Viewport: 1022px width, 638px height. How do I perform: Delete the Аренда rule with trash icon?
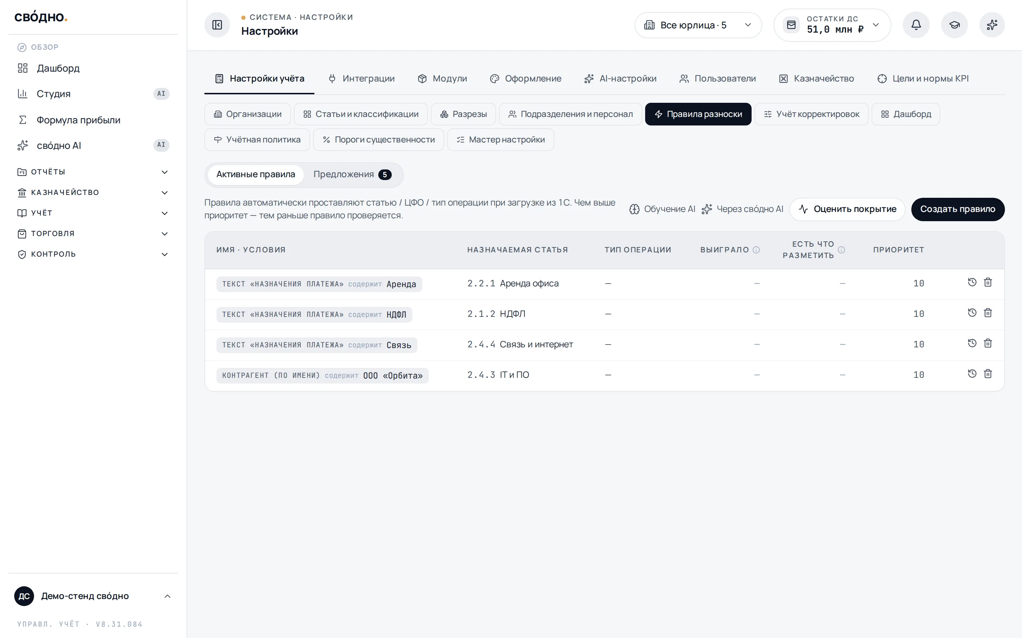(988, 282)
